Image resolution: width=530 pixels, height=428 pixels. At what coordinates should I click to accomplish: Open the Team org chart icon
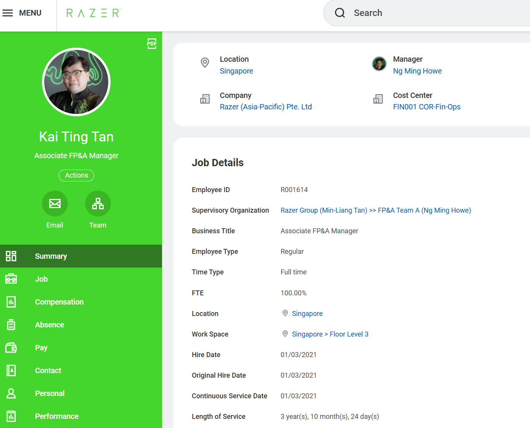(98, 204)
